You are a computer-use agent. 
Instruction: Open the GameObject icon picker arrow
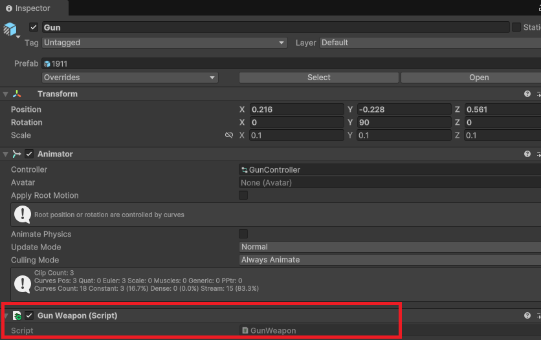18,36
